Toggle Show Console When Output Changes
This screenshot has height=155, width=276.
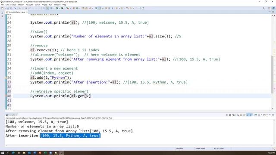pos(248,115)
